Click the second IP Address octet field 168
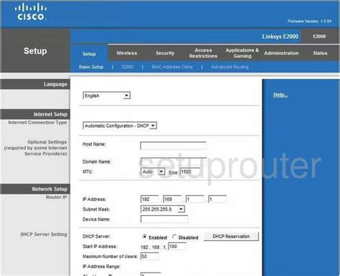This screenshot has width=340, height=276. point(172,199)
